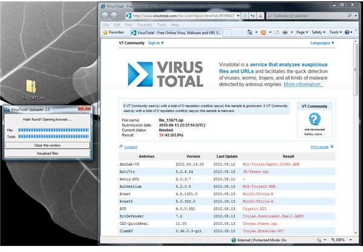Open the Help menu
Viewport: 363px width, 252px height.
pyautogui.click(x=175, y=25)
